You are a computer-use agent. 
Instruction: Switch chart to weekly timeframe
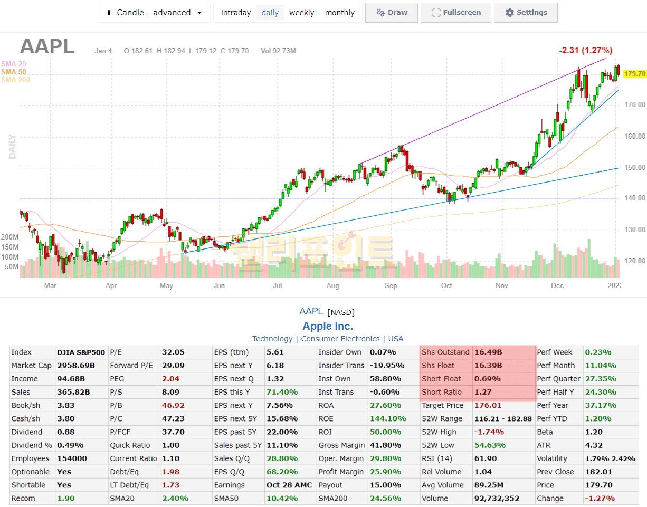pyautogui.click(x=301, y=13)
